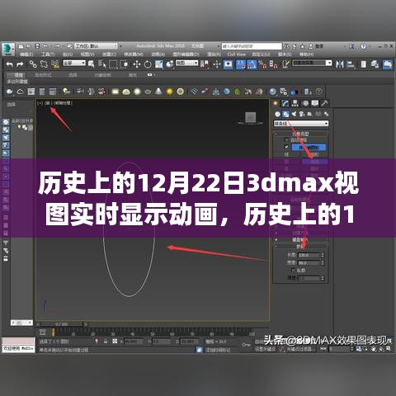Open the workspace selector dropdown in title bar
The image size is (396, 396).
97,46
